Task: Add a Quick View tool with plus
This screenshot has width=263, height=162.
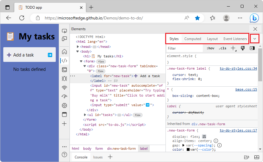Action: point(110,157)
